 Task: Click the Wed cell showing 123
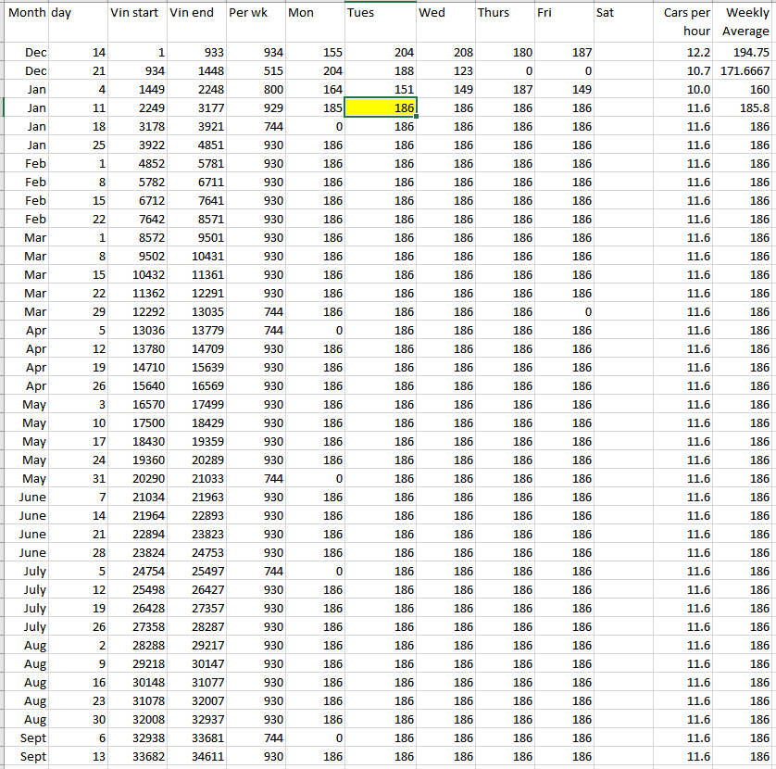pos(446,71)
